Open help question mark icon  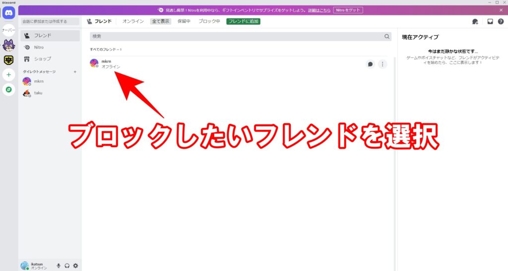click(x=501, y=22)
